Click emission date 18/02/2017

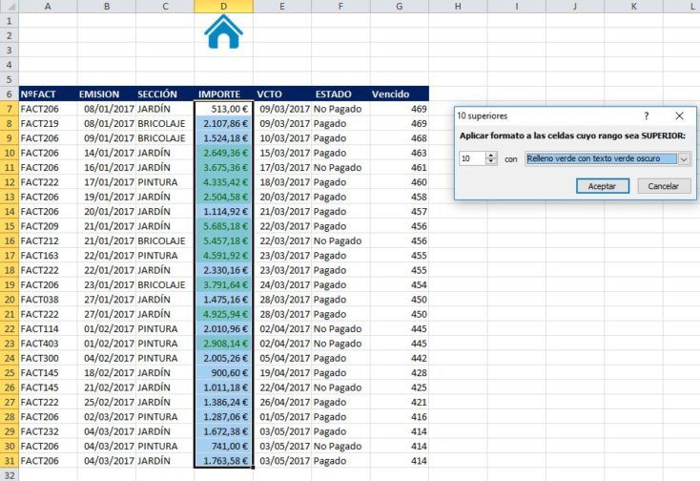[x=106, y=372]
